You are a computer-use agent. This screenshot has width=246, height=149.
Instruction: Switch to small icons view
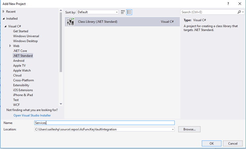tap(123, 12)
